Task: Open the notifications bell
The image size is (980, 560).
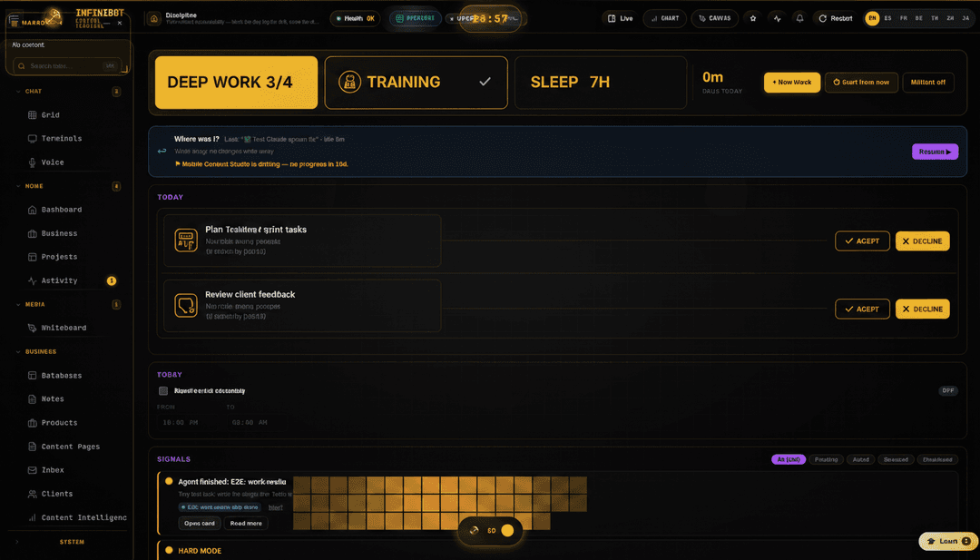Action: tap(799, 19)
